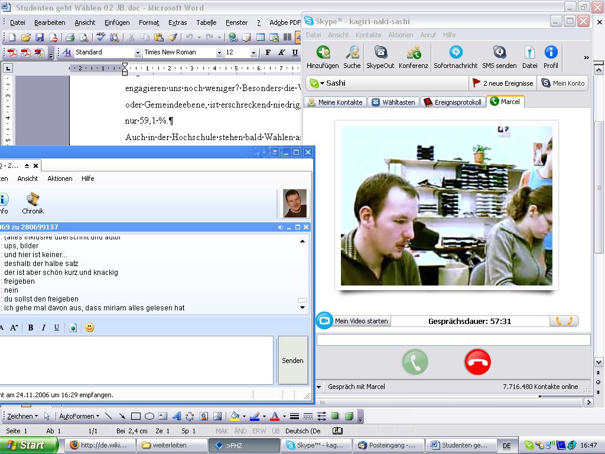605x454 pixels.
Task: Click the chat message input field
Action: pyautogui.click(x=136, y=360)
